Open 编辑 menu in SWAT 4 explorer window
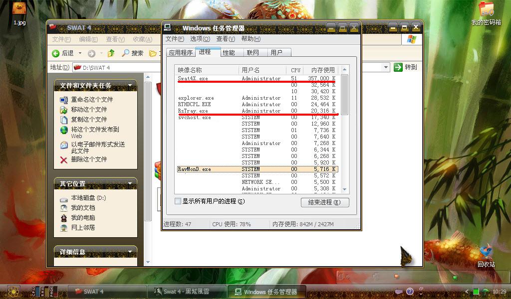 click(x=88, y=39)
